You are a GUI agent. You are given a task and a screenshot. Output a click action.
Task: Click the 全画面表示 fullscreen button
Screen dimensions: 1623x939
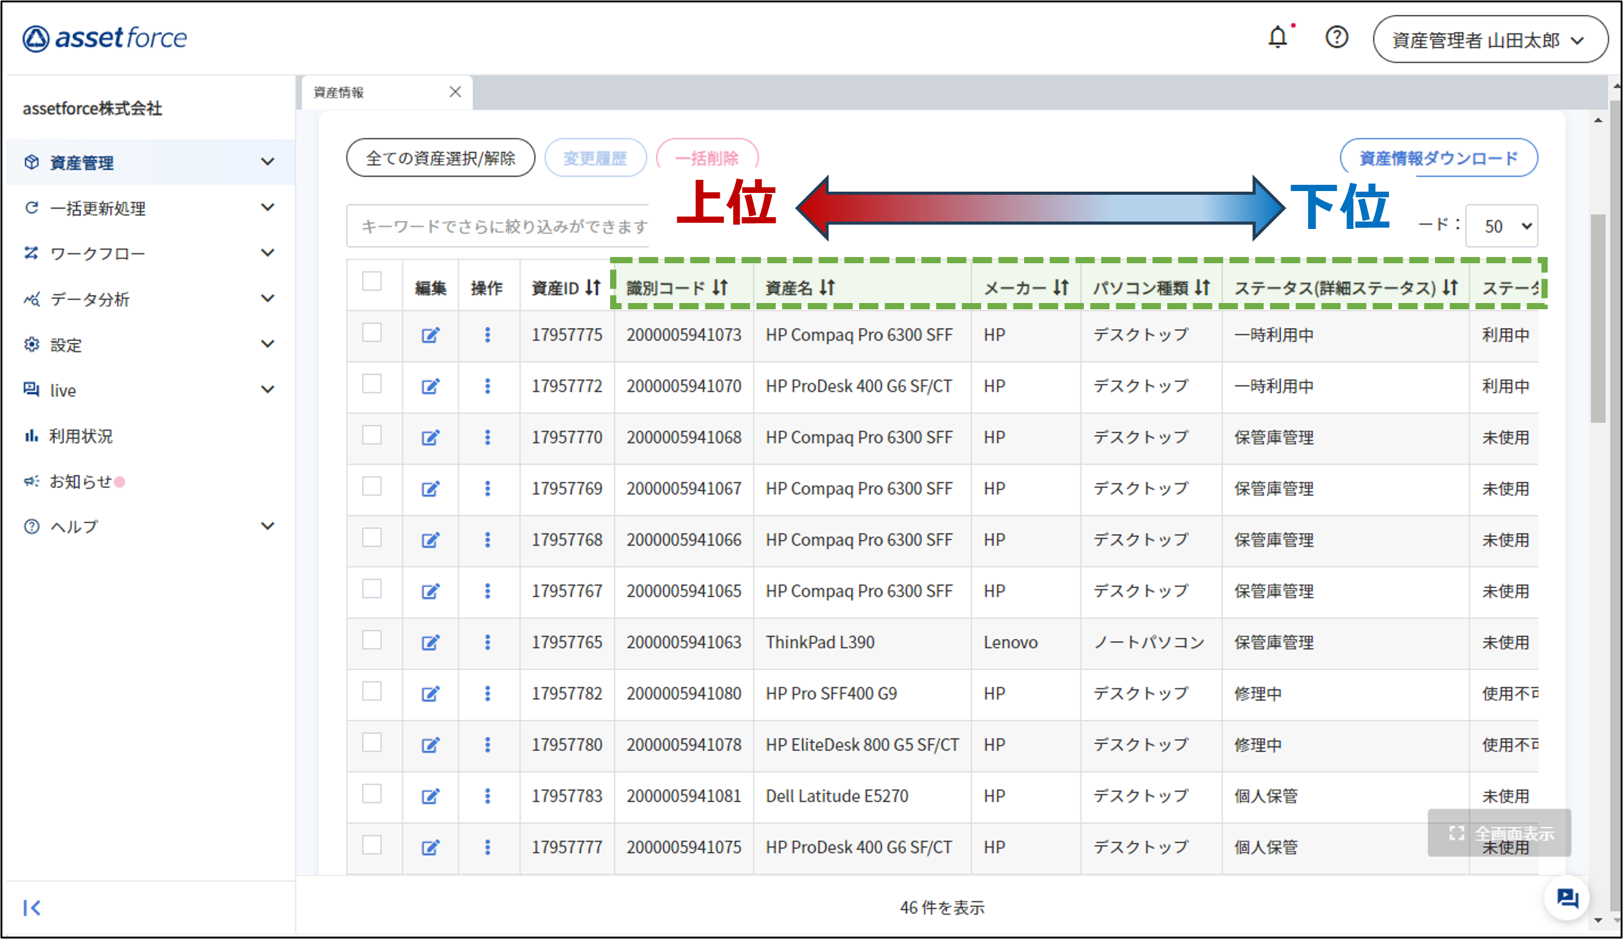[x=1500, y=833]
